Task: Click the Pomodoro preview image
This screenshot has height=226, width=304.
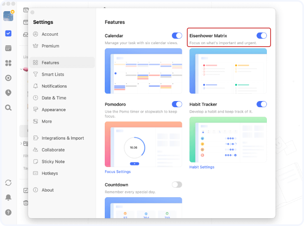Action: tap(143, 144)
